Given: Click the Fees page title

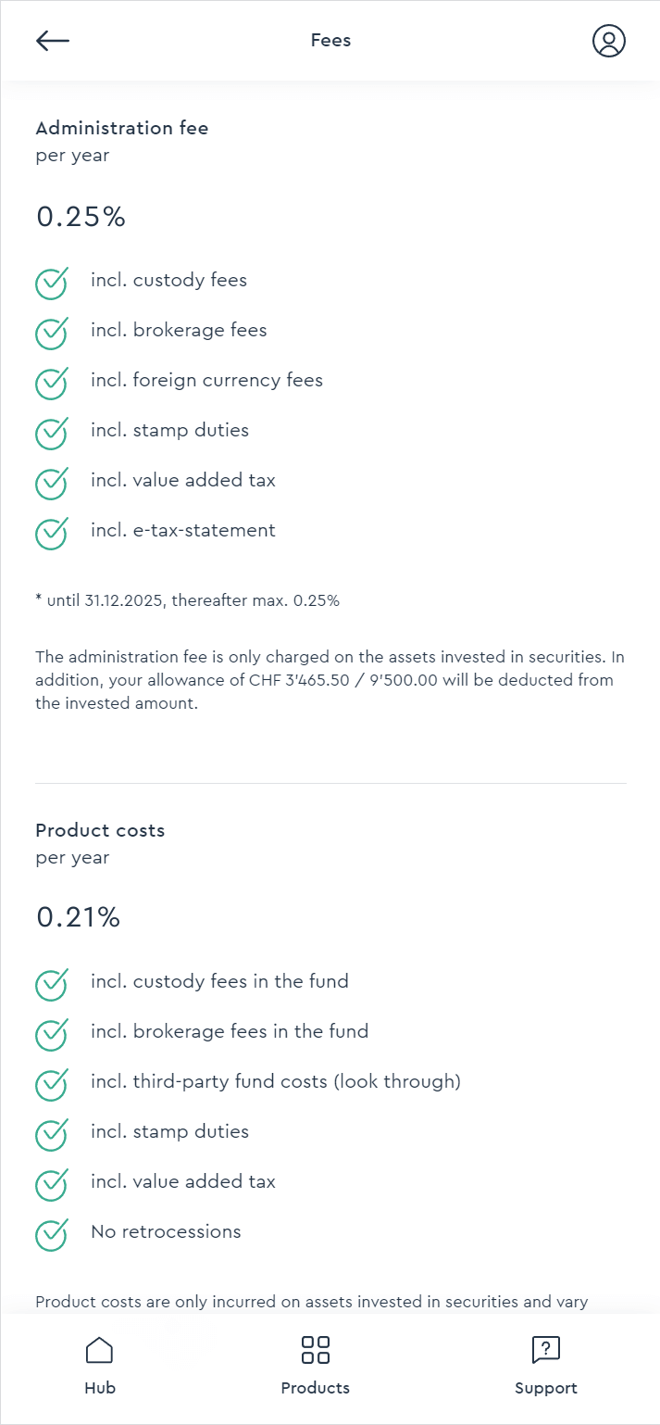Looking at the screenshot, I should coord(330,41).
